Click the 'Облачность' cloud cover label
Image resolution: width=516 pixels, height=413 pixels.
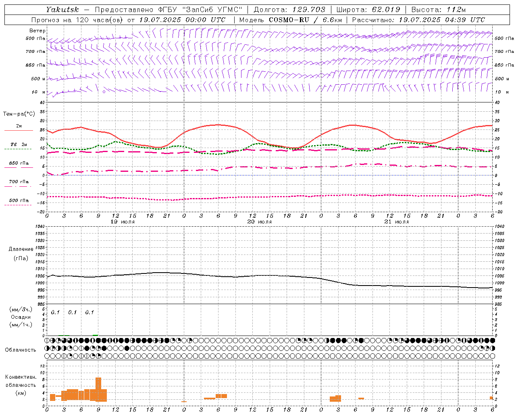(21, 350)
